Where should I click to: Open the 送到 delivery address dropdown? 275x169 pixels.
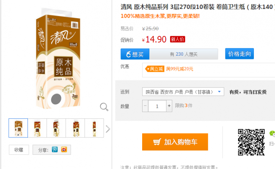tap(183, 91)
